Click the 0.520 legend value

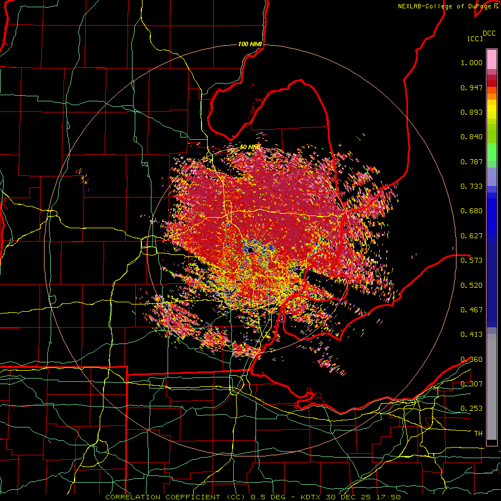471,285
